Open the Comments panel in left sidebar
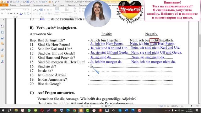Viewport: 201px width, 113px height. coord(2,44)
